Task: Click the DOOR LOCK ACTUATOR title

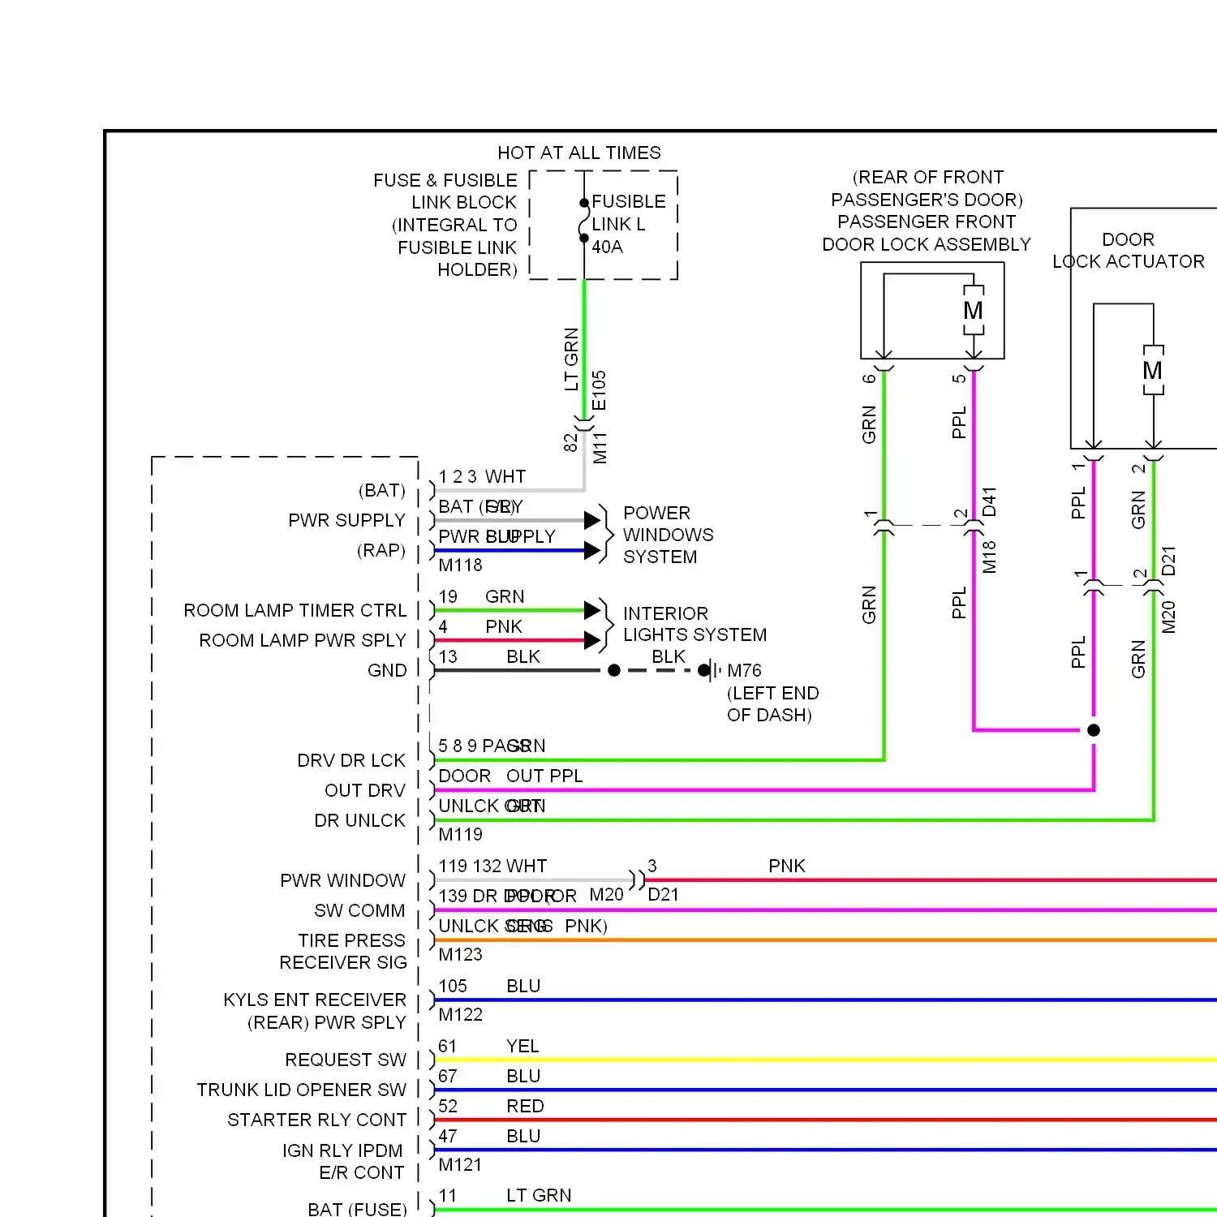Action: coord(1129,250)
